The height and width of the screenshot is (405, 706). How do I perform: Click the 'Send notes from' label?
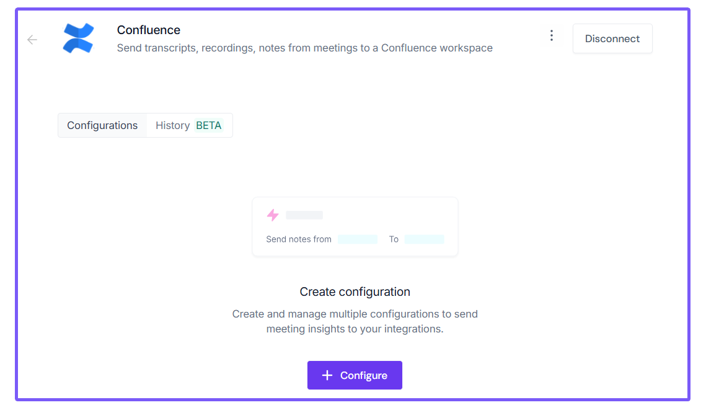point(299,239)
